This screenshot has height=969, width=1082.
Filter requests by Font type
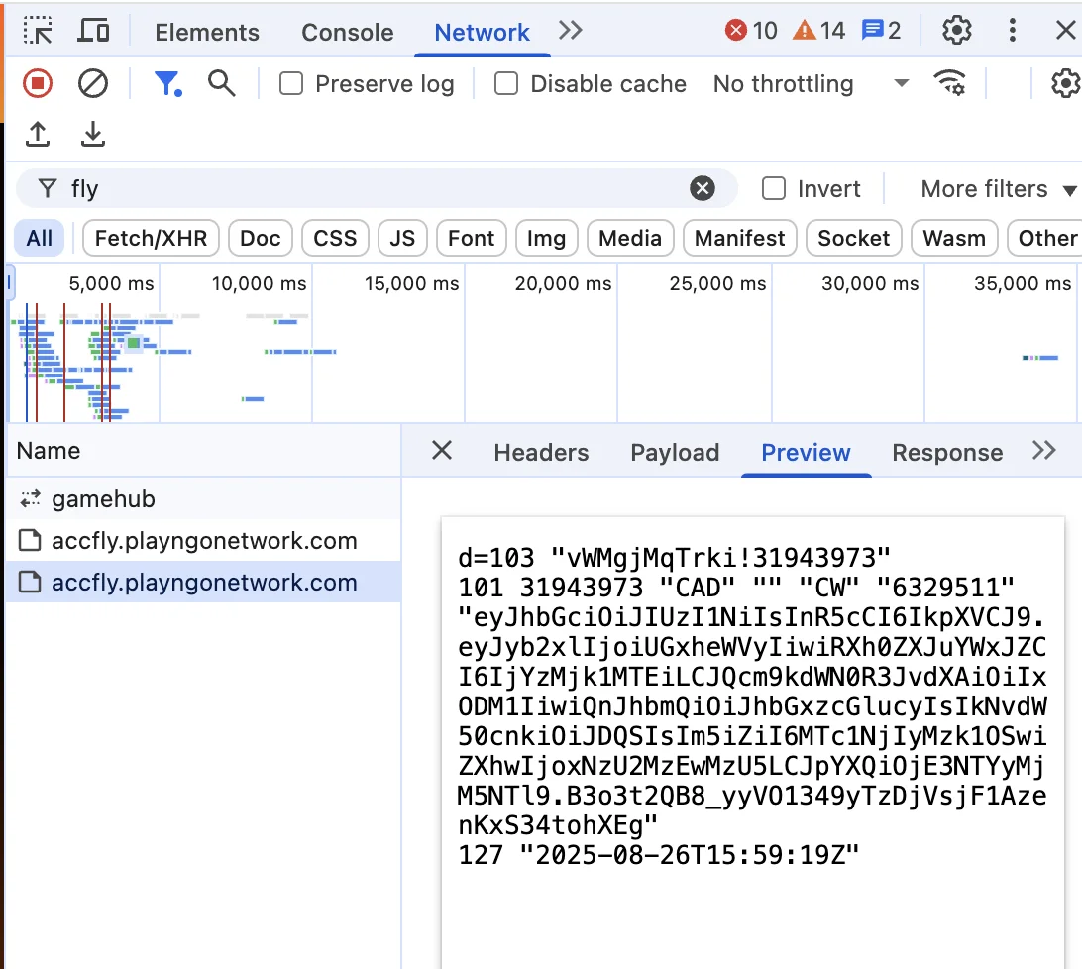tap(472, 238)
